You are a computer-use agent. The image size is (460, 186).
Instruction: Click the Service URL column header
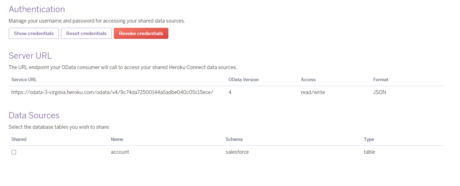pyautogui.click(x=24, y=79)
